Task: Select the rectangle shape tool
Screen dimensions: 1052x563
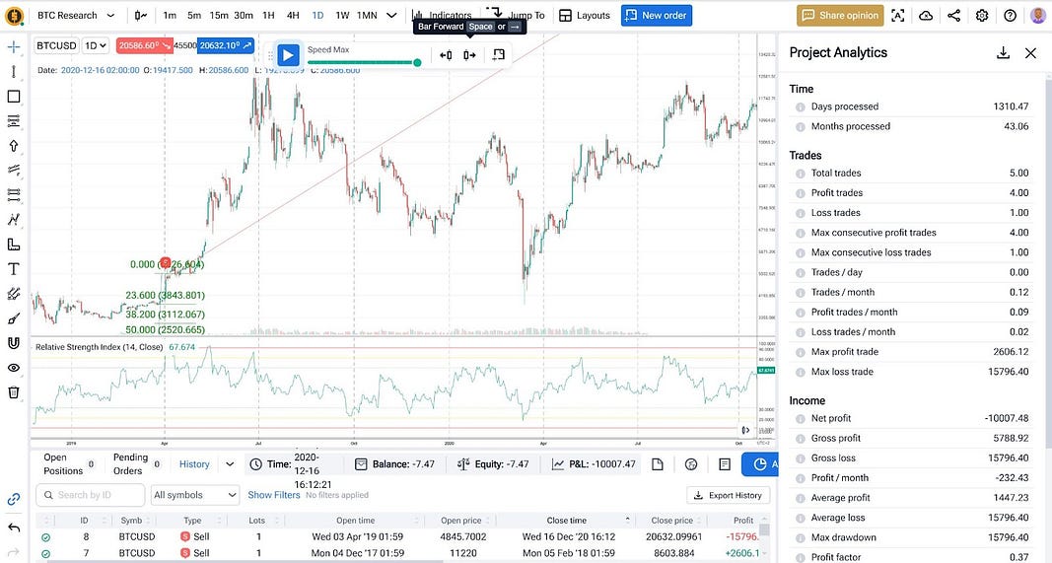Action: pyautogui.click(x=14, y=97)
